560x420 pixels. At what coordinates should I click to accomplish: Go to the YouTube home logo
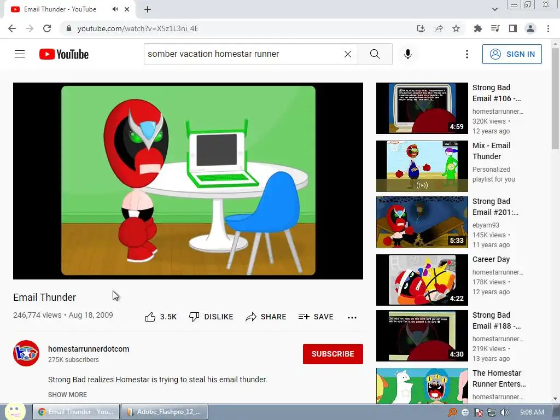(64, 54)
